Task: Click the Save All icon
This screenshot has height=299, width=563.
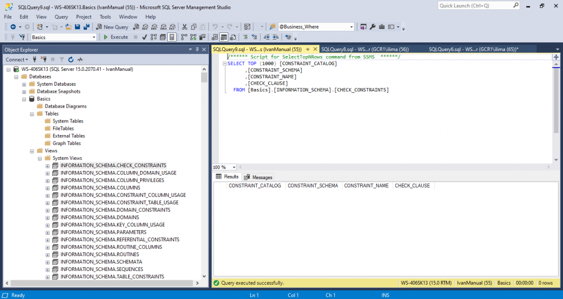Action: (86, 27)
